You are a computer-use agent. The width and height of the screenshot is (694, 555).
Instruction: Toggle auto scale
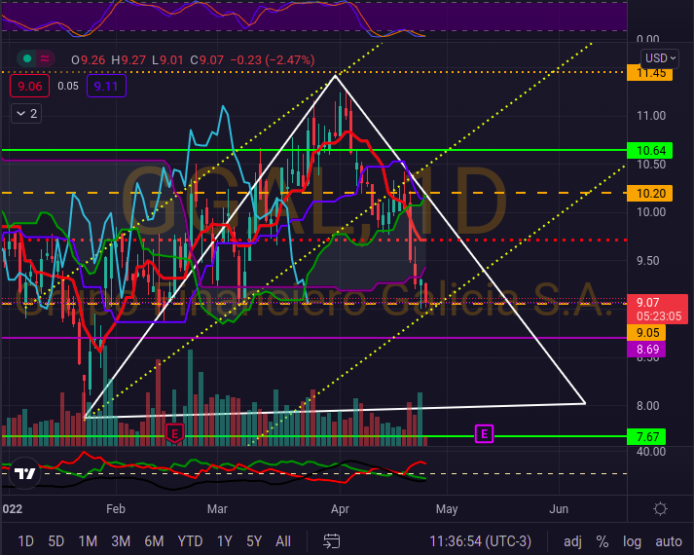tap(668, 540)
